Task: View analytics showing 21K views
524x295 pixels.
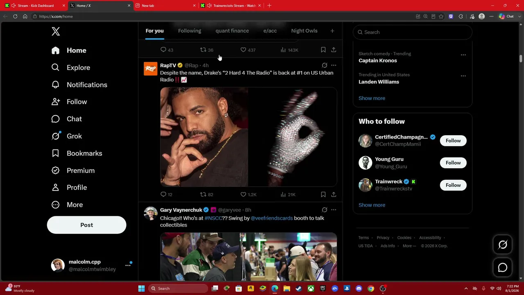Action: point(288,195)
